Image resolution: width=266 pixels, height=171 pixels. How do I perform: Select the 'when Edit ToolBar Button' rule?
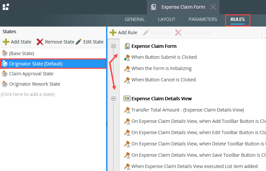199,132
